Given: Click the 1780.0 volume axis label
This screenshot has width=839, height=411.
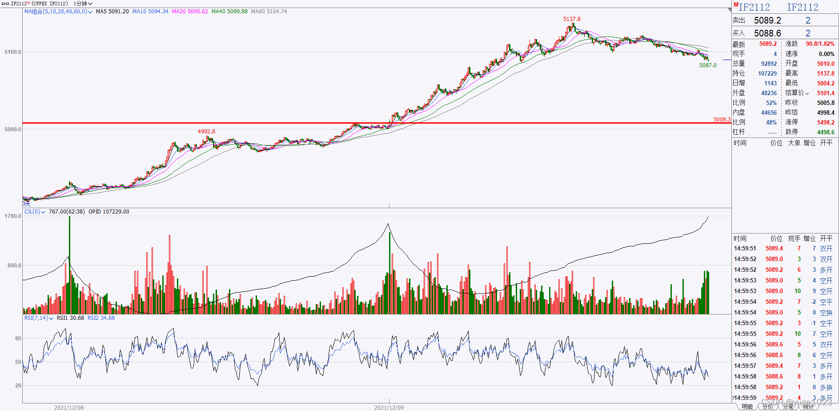Looking at the screenshot, I should pos(13,216).
